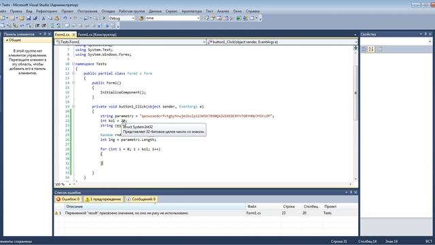
Task: Open the Рефакторинг menu
Action: [47, 11]
